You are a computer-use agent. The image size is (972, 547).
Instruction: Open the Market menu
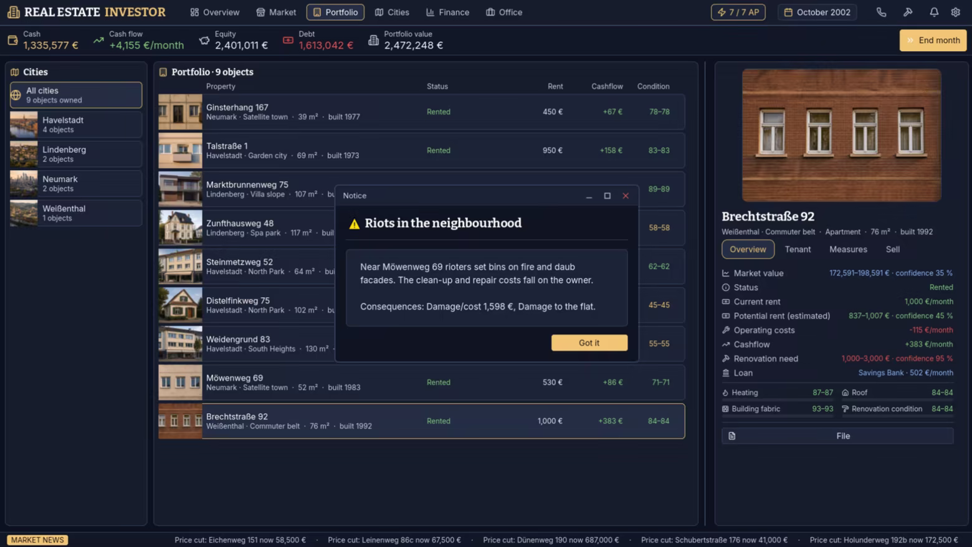point(276,12)
